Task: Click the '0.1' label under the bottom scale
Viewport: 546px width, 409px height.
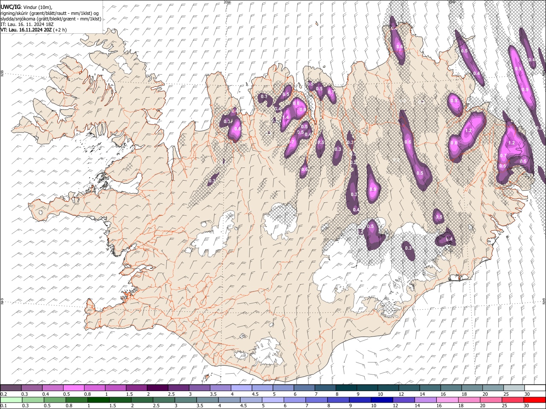Action: tap(3, 406)
